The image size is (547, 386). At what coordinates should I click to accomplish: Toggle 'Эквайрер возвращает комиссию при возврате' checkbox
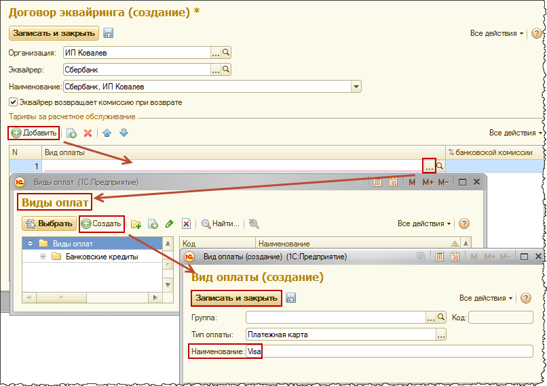coord(13,102)
